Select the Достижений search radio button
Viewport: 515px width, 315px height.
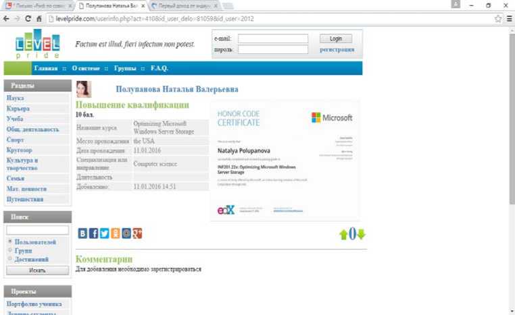pyautogui.click(x=10, y=258)
